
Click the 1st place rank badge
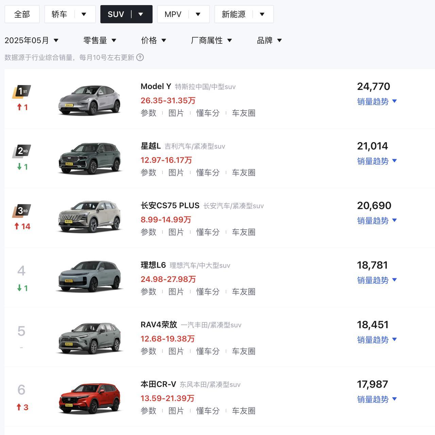(x=22, y=92)
